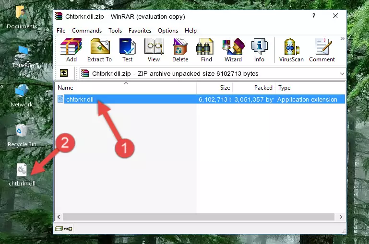
Task: Start VirusScan on the archive
Action: pyautogui.click(x=291, y=50)
